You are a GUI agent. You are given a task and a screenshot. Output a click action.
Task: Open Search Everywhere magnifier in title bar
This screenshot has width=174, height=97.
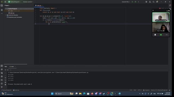153,2
